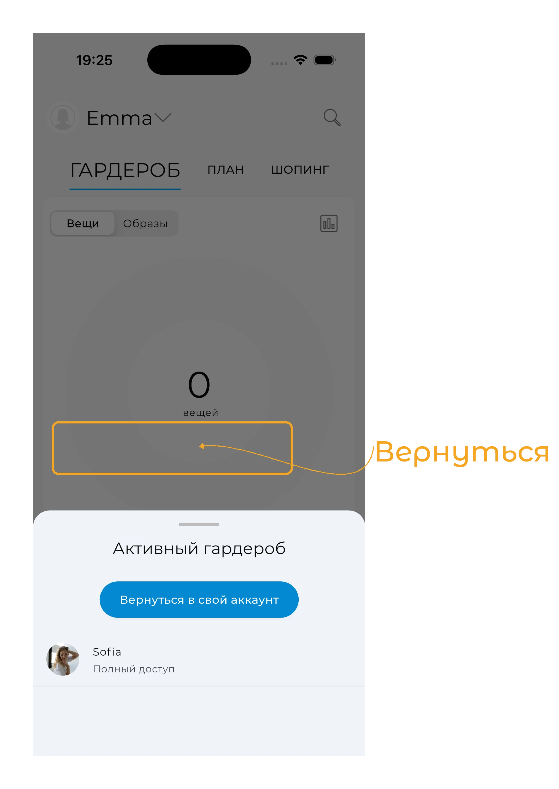Tap the battery status icon
559x789 pixels.
325,60
